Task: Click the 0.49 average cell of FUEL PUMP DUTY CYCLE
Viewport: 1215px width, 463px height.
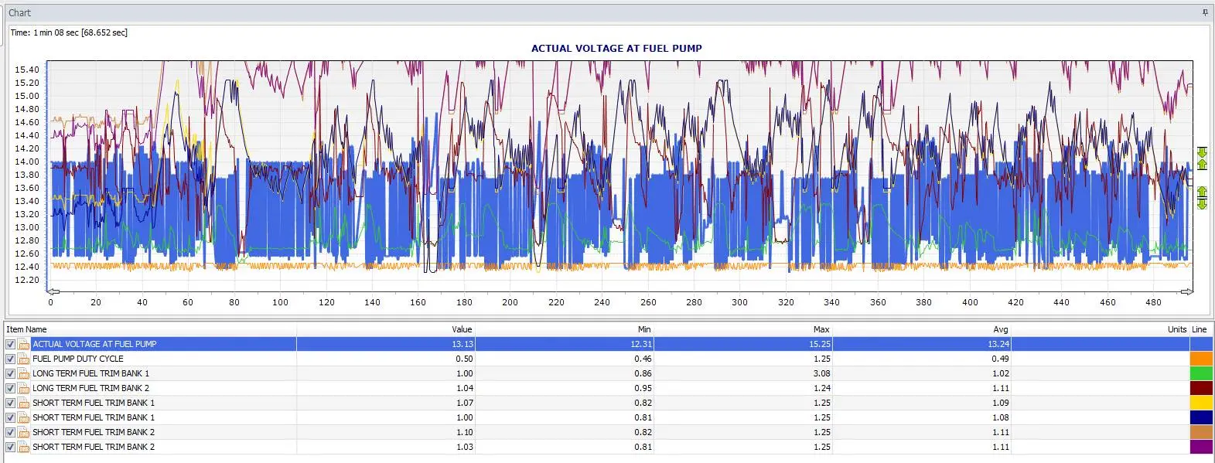Action: 1000,359
